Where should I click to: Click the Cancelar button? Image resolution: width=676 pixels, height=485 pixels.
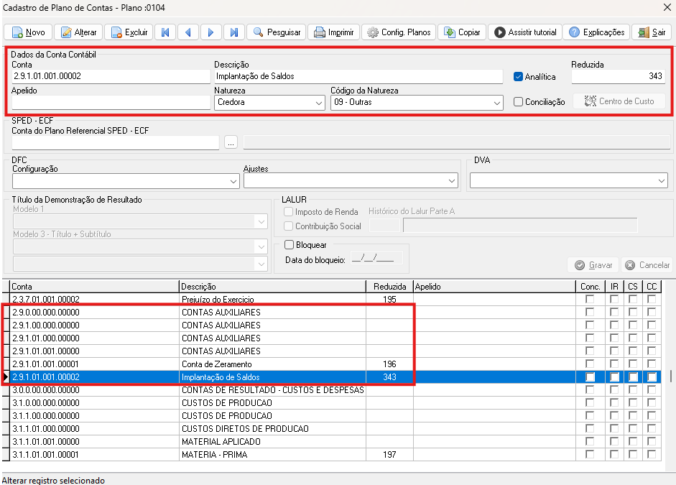647,265
